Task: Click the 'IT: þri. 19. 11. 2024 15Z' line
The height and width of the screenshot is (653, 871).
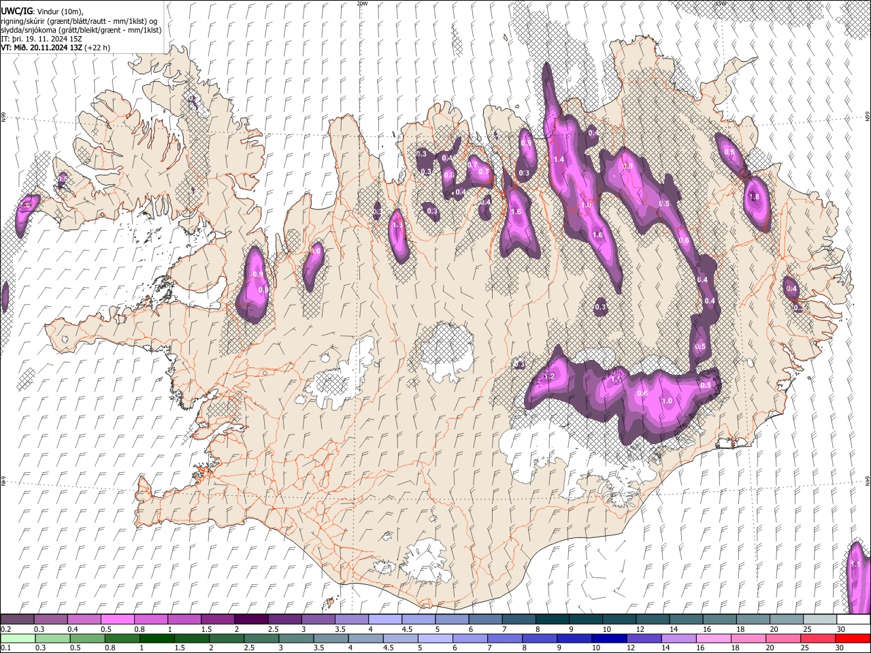Action: pos(42,39)
